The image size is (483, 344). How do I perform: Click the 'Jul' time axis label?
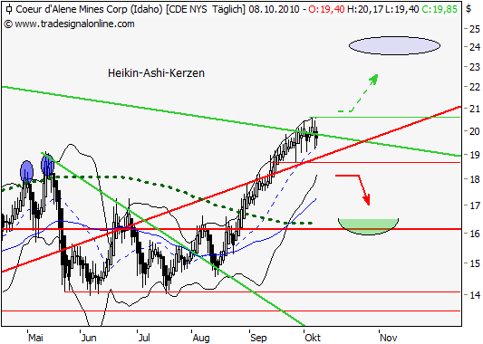click(144, 338)
